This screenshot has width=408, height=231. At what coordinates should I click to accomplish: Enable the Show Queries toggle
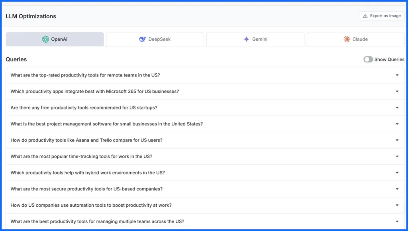tap(368, 59)
